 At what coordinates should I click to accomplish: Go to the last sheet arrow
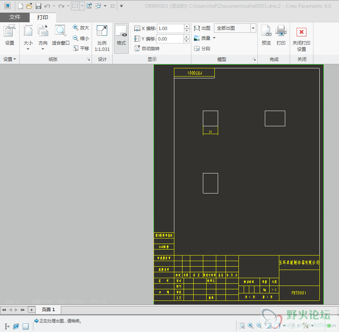coord(23,310)
